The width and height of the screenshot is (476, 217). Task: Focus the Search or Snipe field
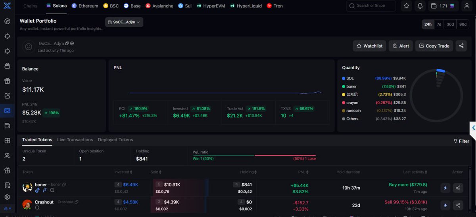point(371,6)
